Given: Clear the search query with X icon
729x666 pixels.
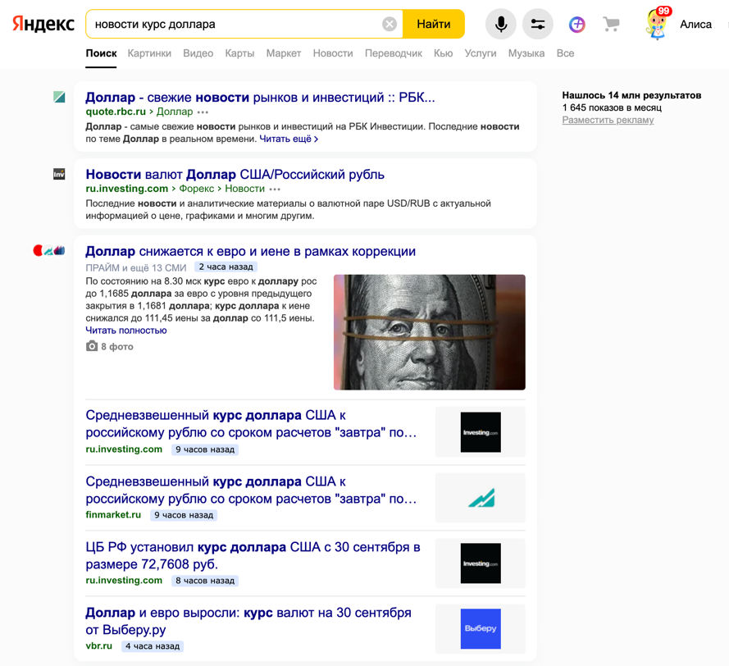Looking at the screenshot, I should [x=390, y=25].
